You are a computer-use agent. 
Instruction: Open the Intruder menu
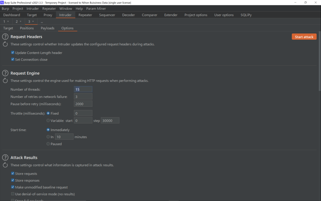33,9
